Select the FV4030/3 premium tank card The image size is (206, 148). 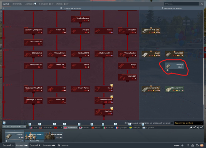click(173, 66)
